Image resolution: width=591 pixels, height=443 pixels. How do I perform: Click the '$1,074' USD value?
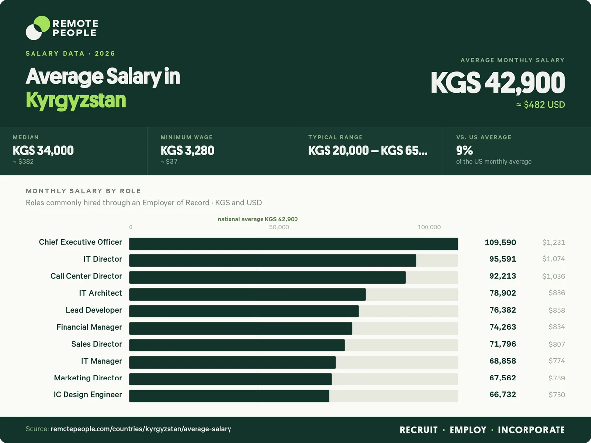(554, 259)
